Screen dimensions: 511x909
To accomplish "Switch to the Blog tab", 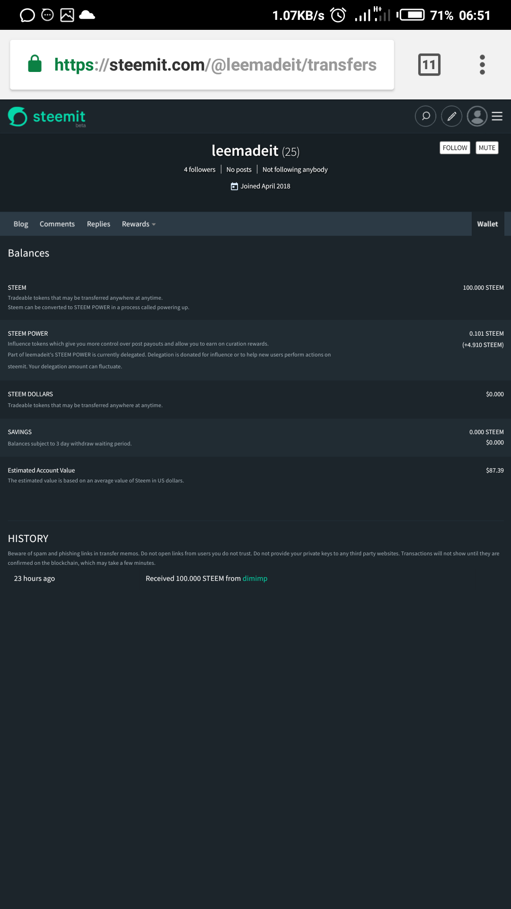I will click(x=21, y=224).
